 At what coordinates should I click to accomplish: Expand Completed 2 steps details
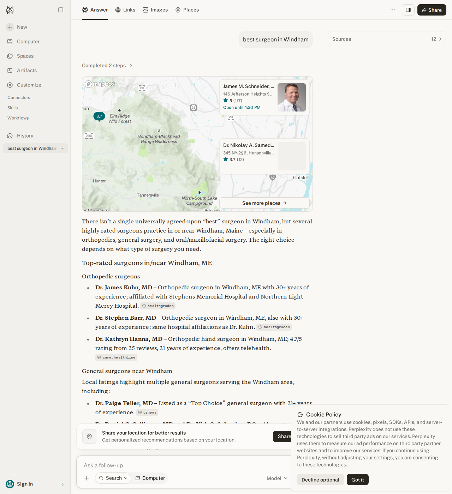click(107, 66)
